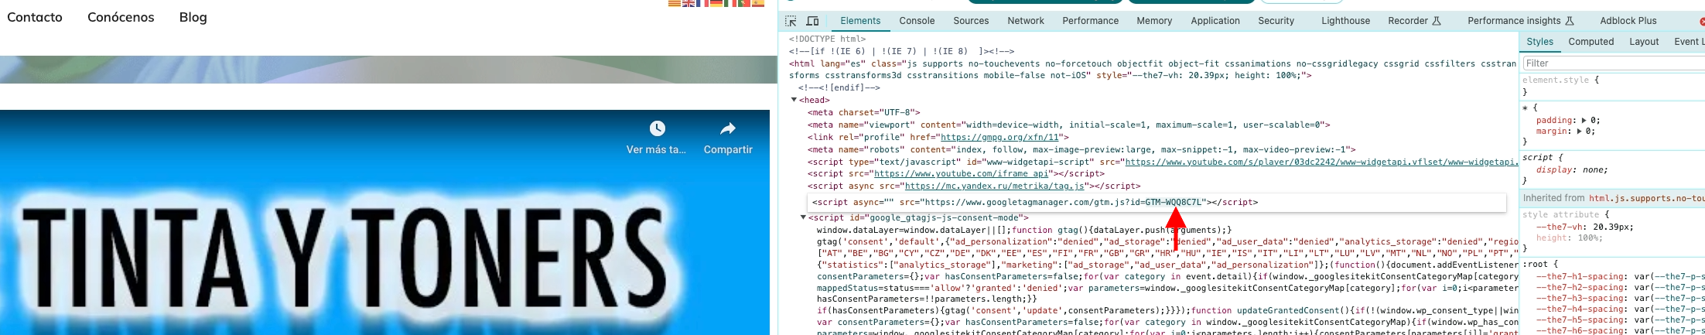The image size is (1705, 335).
Task: Click the Compartir share arrow icon
Action: 728,128
